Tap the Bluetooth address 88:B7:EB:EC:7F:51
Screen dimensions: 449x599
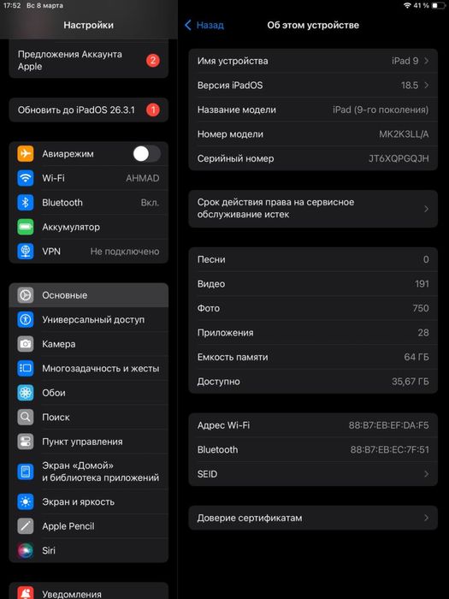click(389, 449)
